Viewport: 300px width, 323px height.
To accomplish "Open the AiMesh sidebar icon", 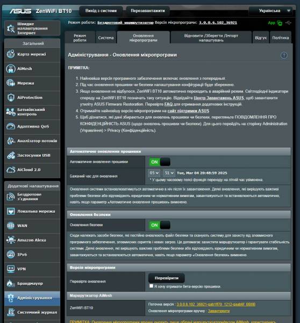I will pos(11,68).
